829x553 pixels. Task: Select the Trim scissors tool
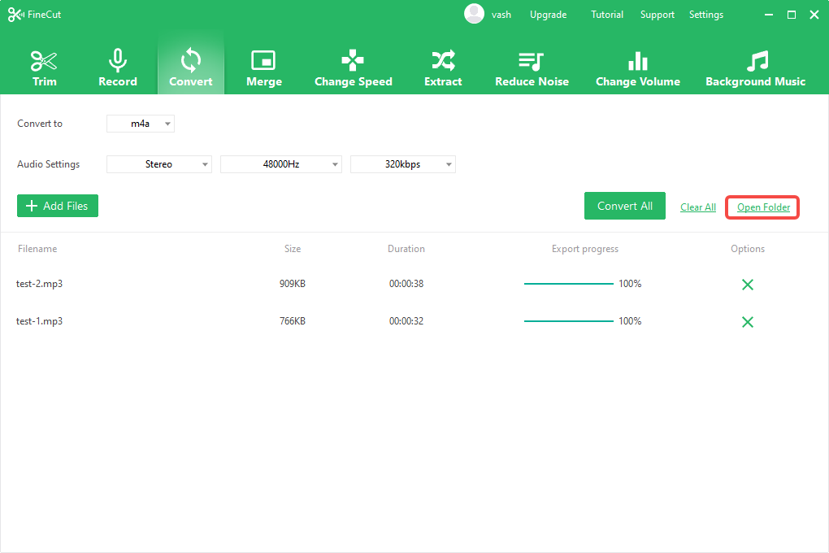tap(44, 68)
